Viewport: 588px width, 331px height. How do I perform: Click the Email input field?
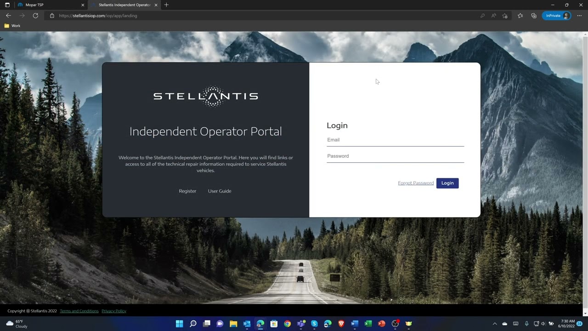pyautogui.click(x=395, y=140)
